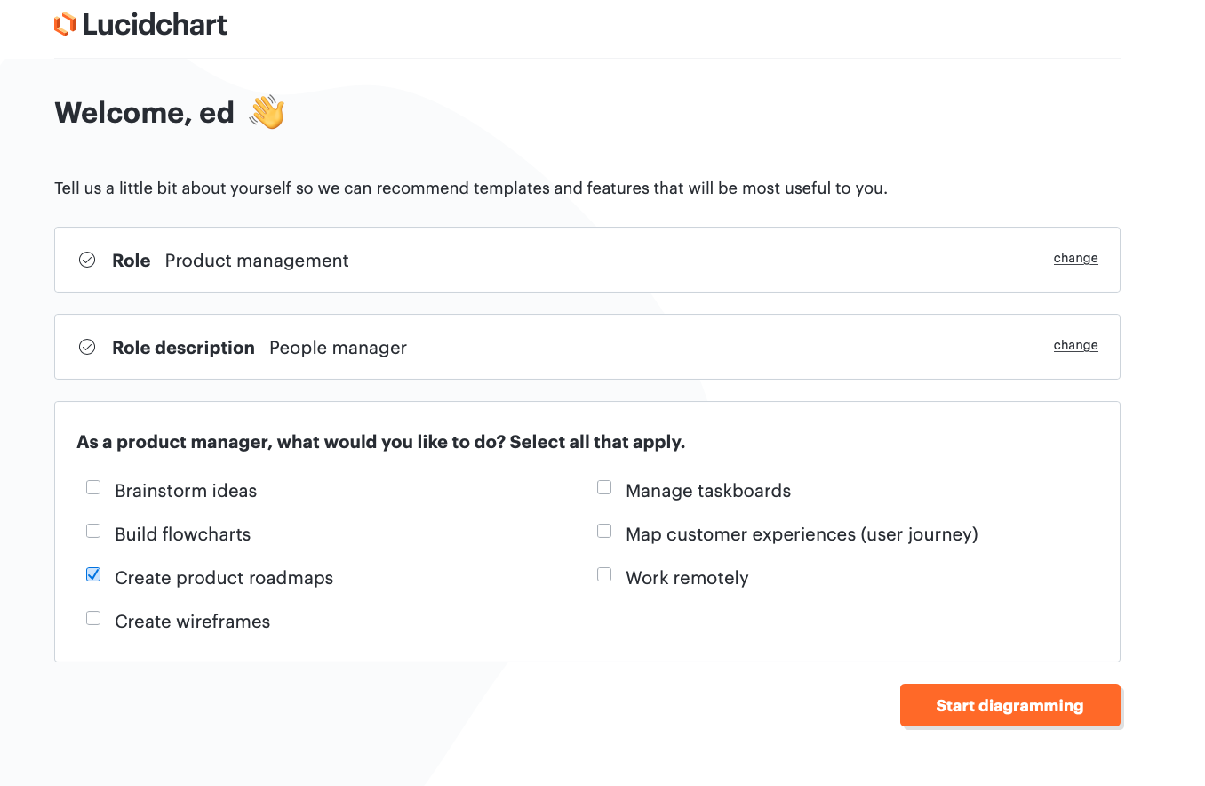Click the change link for Role
1205x786 pixels.
(x=1075, y=258)
